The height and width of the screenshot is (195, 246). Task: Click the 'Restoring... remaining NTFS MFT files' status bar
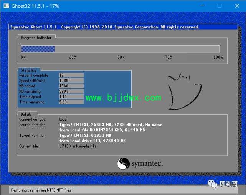coord(124,190)
